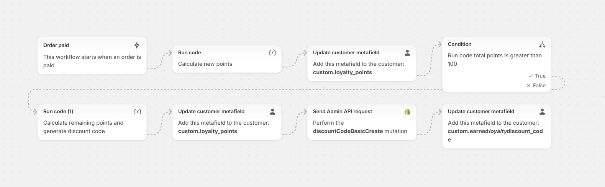
Task: Select the True output of the Condition
Action: pos(537,76)
